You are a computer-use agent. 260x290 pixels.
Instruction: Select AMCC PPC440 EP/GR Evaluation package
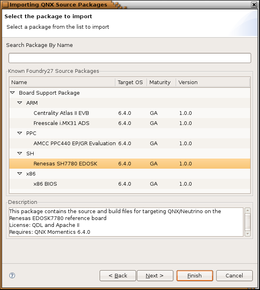click(x=130, y=143)
